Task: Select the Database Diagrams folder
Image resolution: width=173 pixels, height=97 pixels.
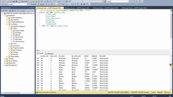Action: pyautogui.click(x=19, y=26)
